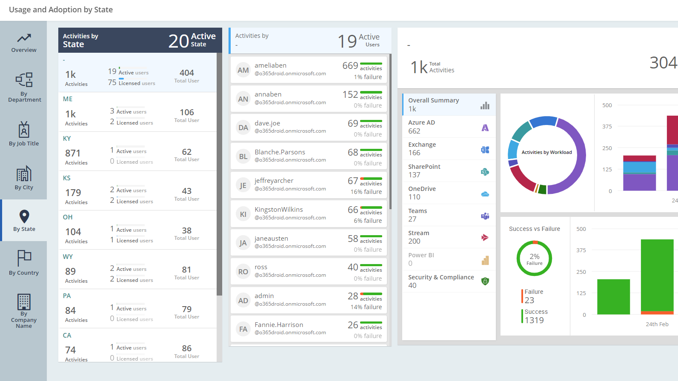Open the By Job Title badge icon
The image size is (678, 381).
[24, 130]
